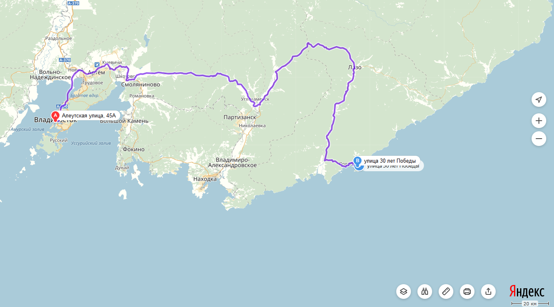Screen dimensions: 554x307
Task: Click the улица 30 лет Победы label
Action: coord(390,161)
